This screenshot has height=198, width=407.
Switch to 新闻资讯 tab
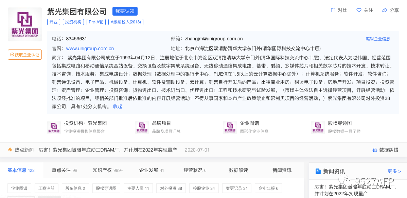coord(282,170)
